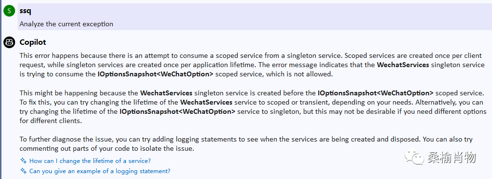Click sparkle icon beside logging statement suggestion
The image size is (492, 179).
pos(23,171)
